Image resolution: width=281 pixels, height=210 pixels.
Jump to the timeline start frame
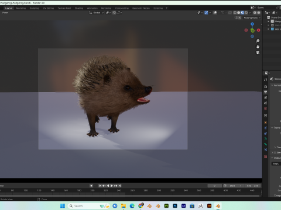coord(100,185)
